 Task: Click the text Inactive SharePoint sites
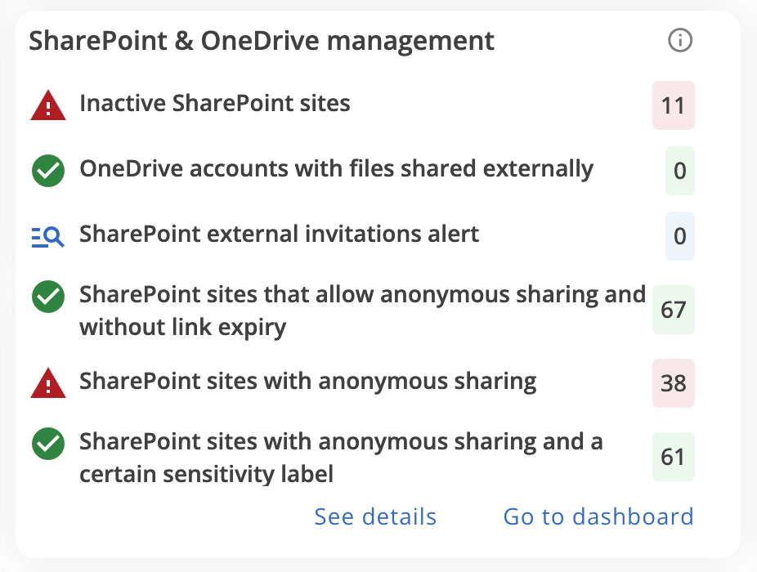pos(215,103)
